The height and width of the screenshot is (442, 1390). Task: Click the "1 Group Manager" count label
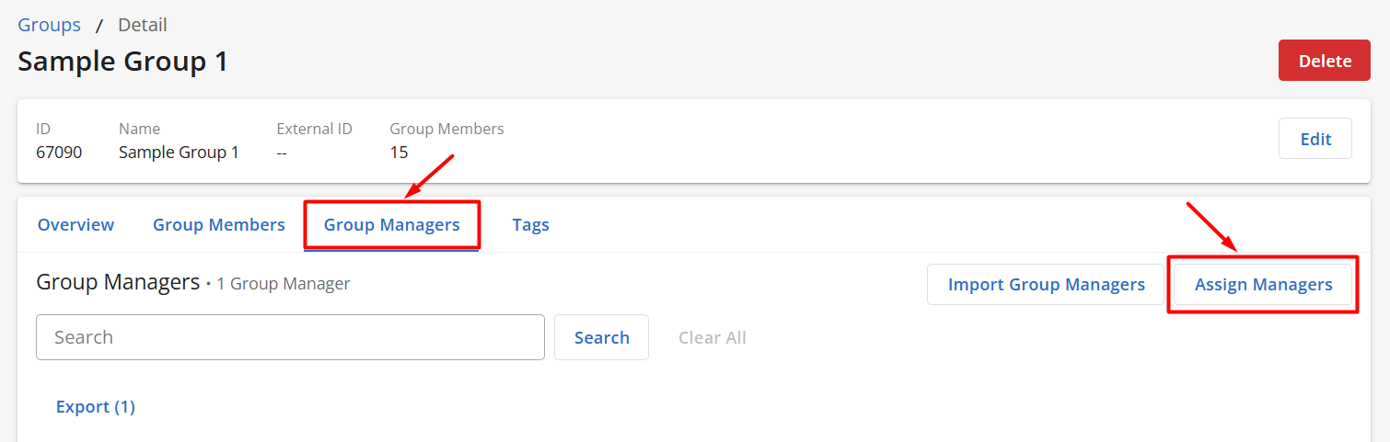(284, 284)
